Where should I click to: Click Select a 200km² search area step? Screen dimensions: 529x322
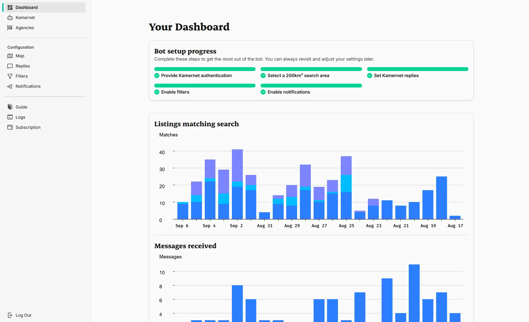pyautogui.click(x=298, y=76)
